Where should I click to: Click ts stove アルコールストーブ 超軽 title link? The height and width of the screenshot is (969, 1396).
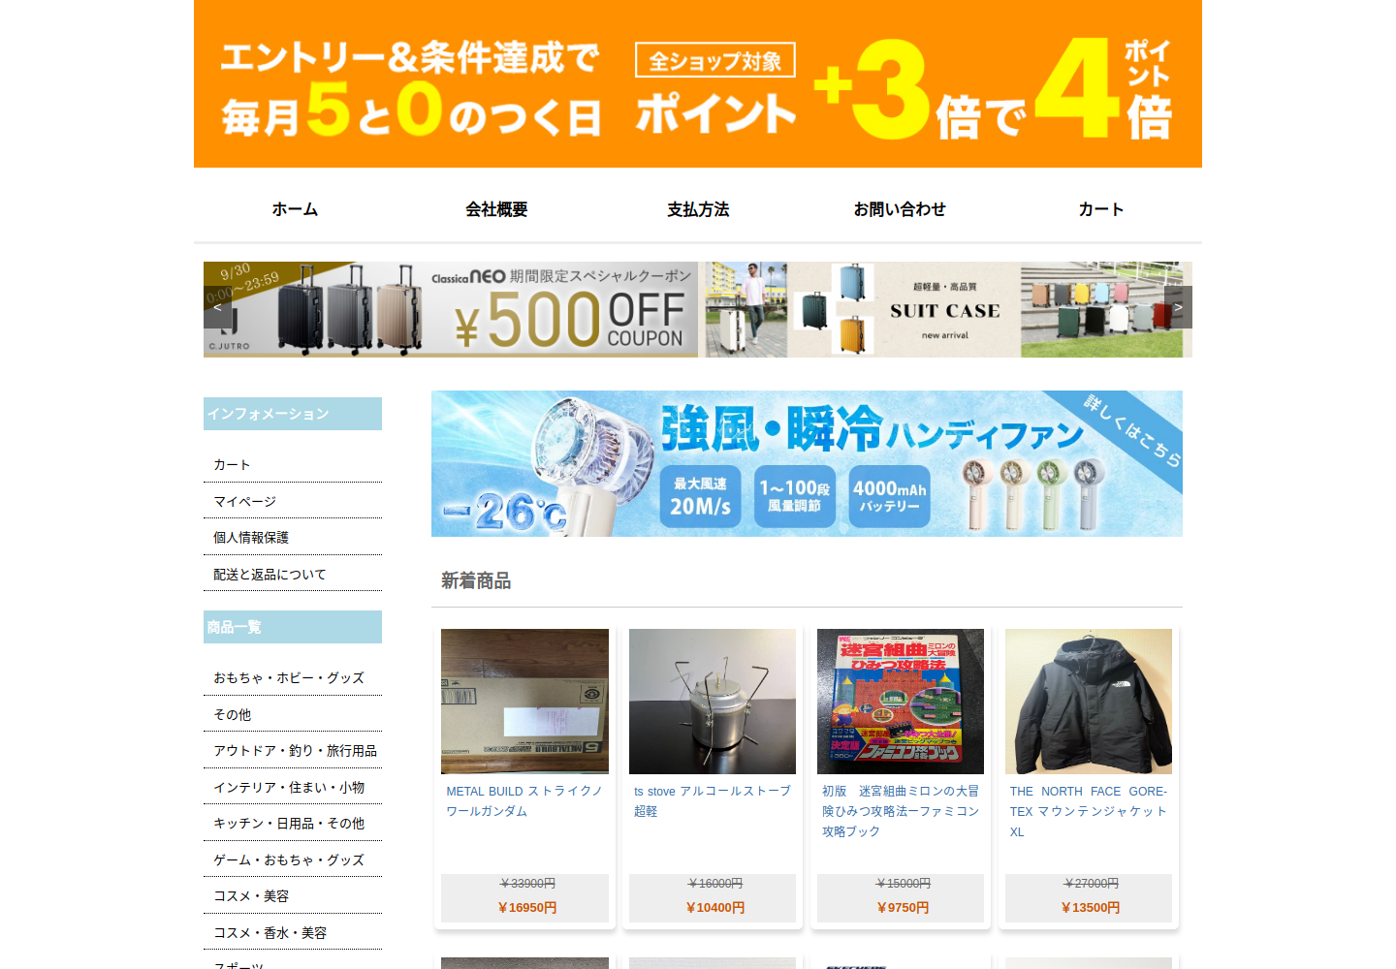coord(713,801)
